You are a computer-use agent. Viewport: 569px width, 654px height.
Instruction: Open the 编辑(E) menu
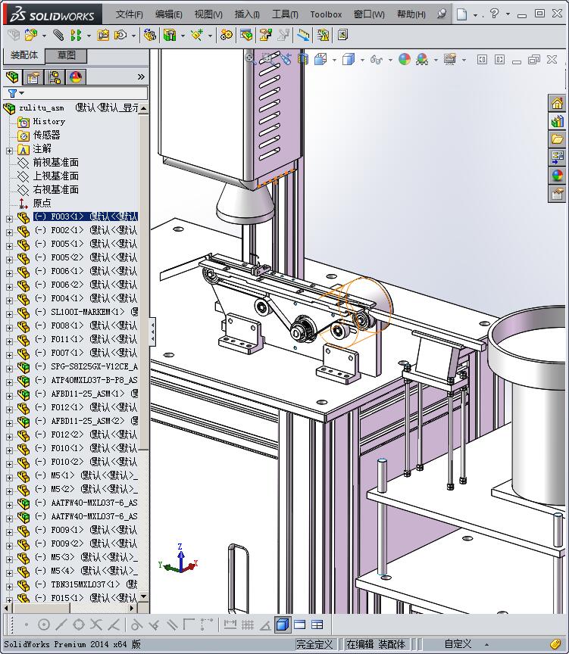point(169,14)
